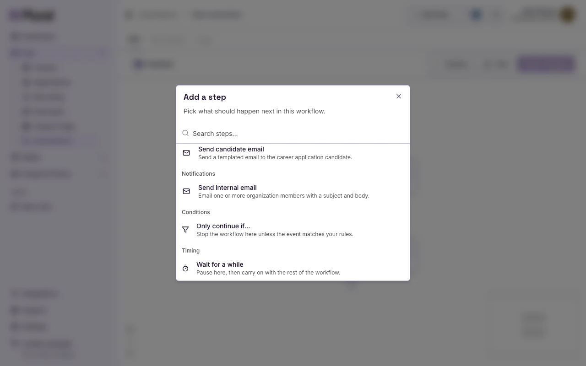Viewport: 586px width, 366px height.
Task: Click the Notifications section heading
Action: (x=198, y=174)
